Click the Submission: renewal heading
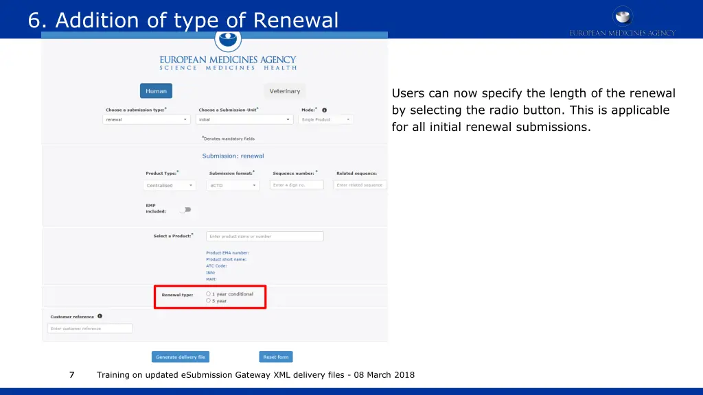The image size is (703, 395). tap(233, 156)
